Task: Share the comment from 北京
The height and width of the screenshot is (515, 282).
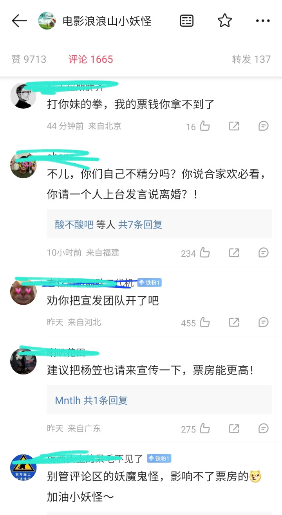Action: (234, 126)
